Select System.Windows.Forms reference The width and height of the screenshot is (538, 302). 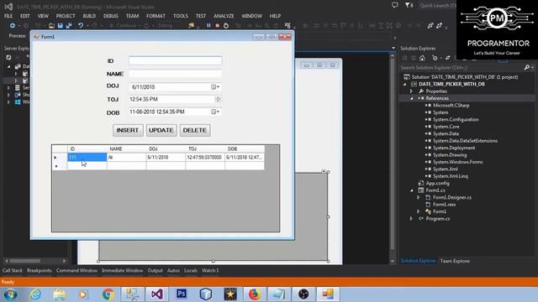point(457,162)
